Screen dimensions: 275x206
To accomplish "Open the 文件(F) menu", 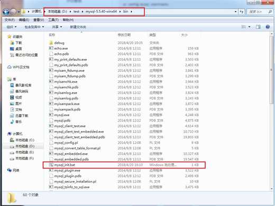I will (10, 20).
